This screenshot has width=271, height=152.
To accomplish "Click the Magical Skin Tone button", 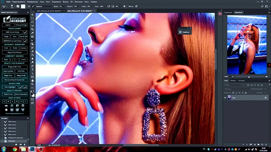I will coord(15,67).
